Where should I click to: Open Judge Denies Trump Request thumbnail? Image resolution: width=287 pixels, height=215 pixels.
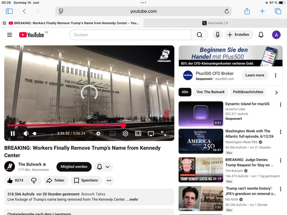tap(201, 170)
